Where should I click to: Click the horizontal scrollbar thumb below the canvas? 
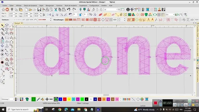point(106,95)
